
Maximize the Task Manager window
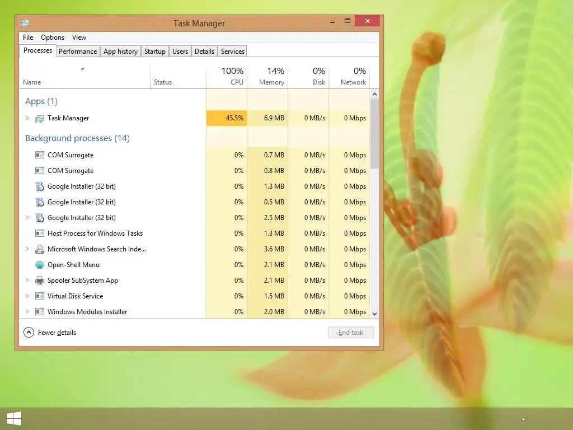click(347, 21)
